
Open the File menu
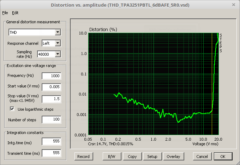[5, 13]
